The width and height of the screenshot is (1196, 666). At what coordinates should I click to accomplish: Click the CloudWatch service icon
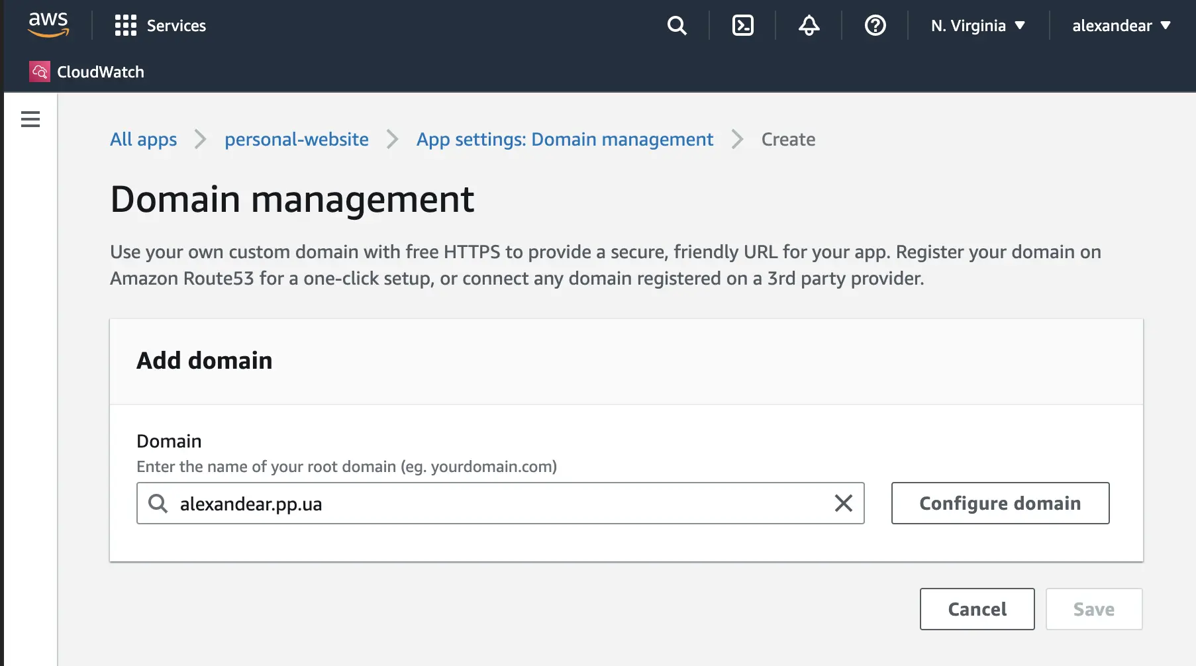pos(40,71)
